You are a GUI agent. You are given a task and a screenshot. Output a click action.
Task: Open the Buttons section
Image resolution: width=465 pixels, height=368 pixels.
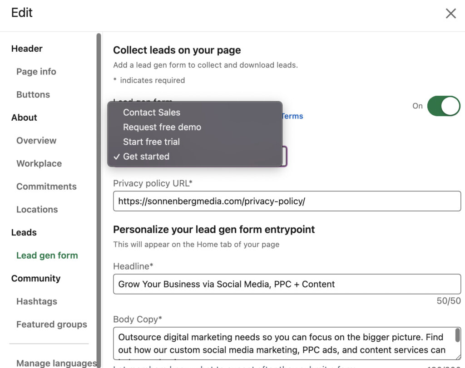click(x=33, y=94)
